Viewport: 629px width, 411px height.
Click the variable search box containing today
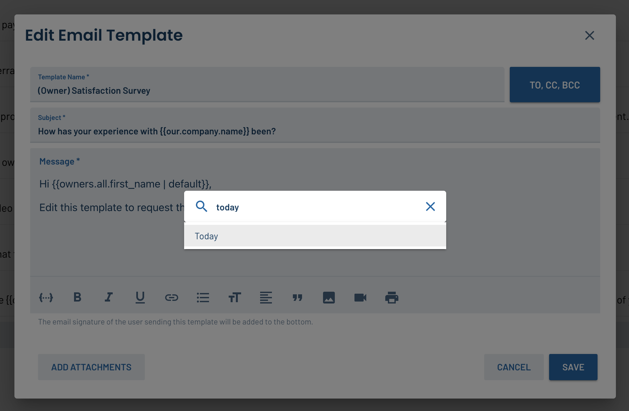click(315, 207)
